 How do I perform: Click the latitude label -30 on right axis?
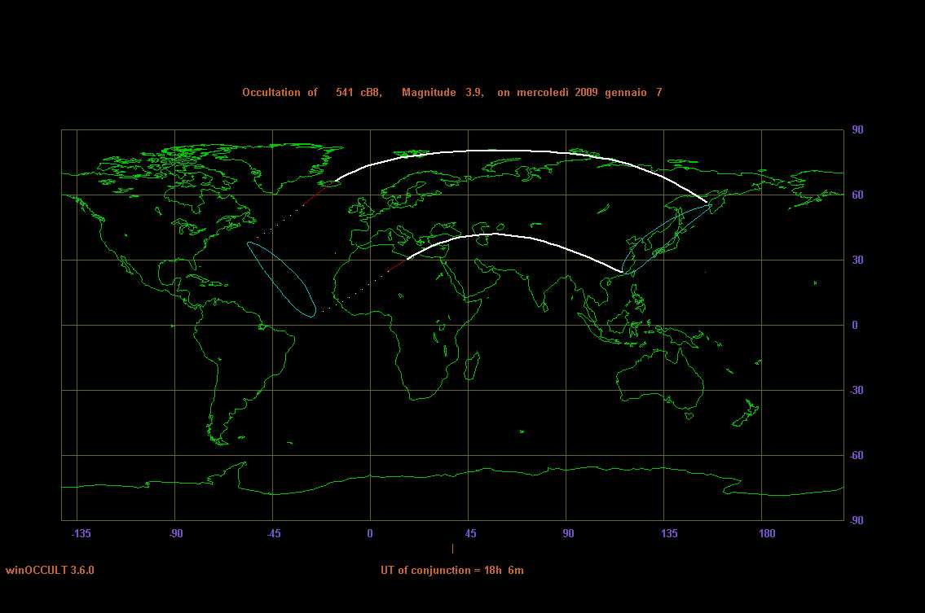pos(857,390)
